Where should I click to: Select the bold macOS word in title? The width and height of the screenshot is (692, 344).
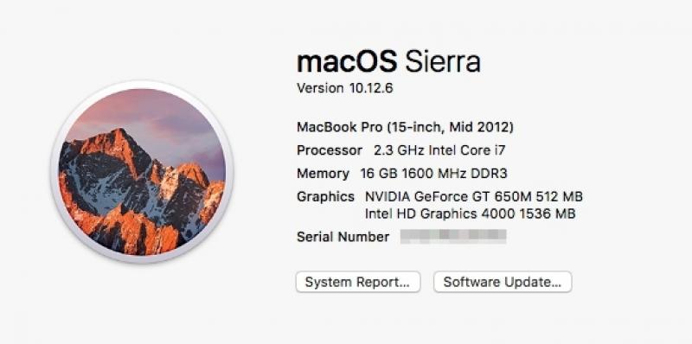click(x=347, y=61)
